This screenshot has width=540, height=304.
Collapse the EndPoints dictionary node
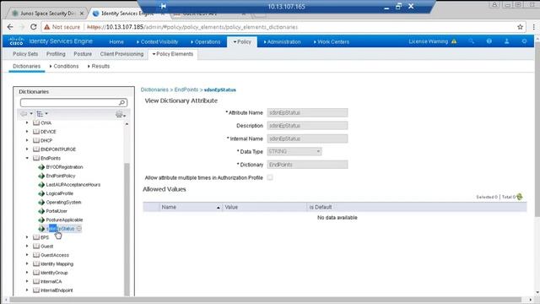click(x=27, y=158)
